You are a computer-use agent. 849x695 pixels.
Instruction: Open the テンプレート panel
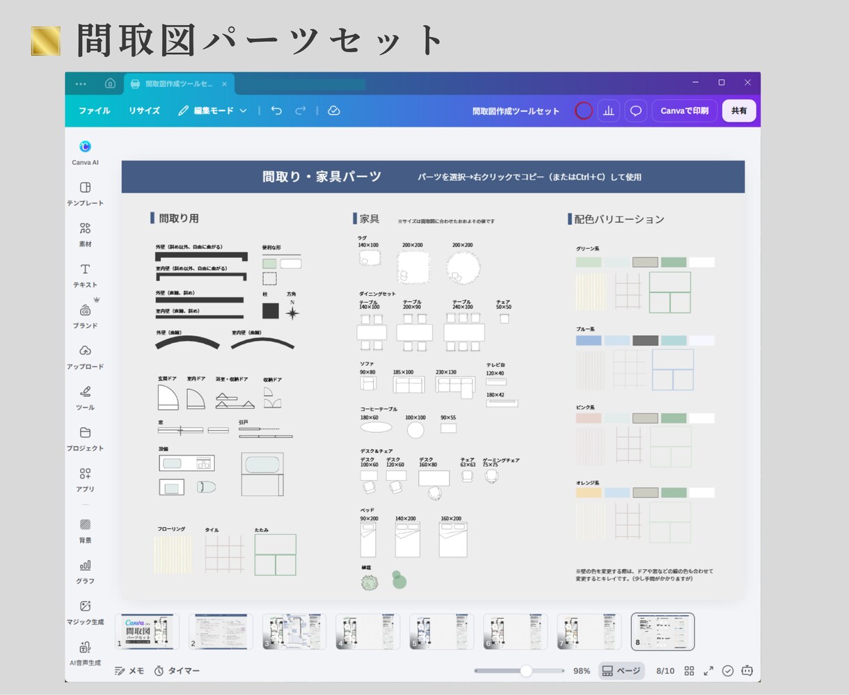click(85, 193)
